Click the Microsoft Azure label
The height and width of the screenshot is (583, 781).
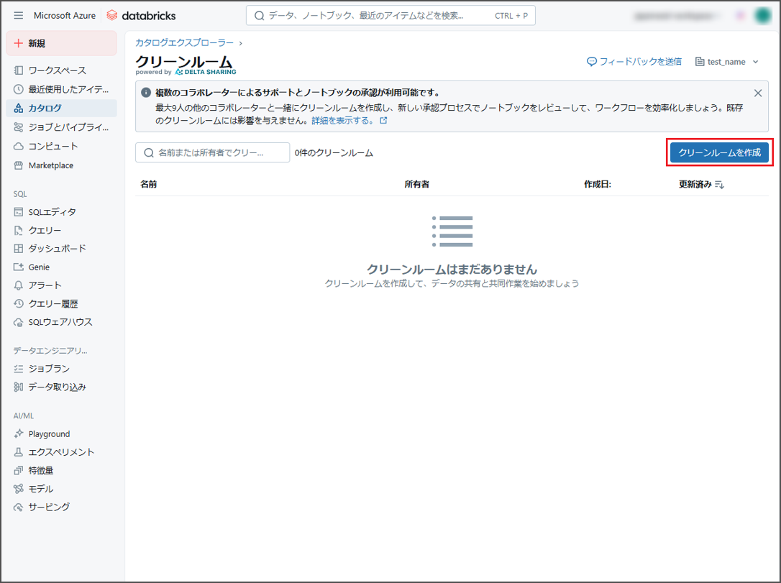point(65,15)
